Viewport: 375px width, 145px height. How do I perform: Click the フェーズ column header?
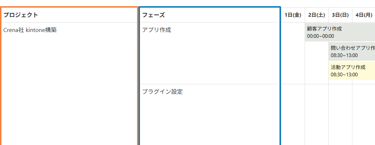[209, 15]
